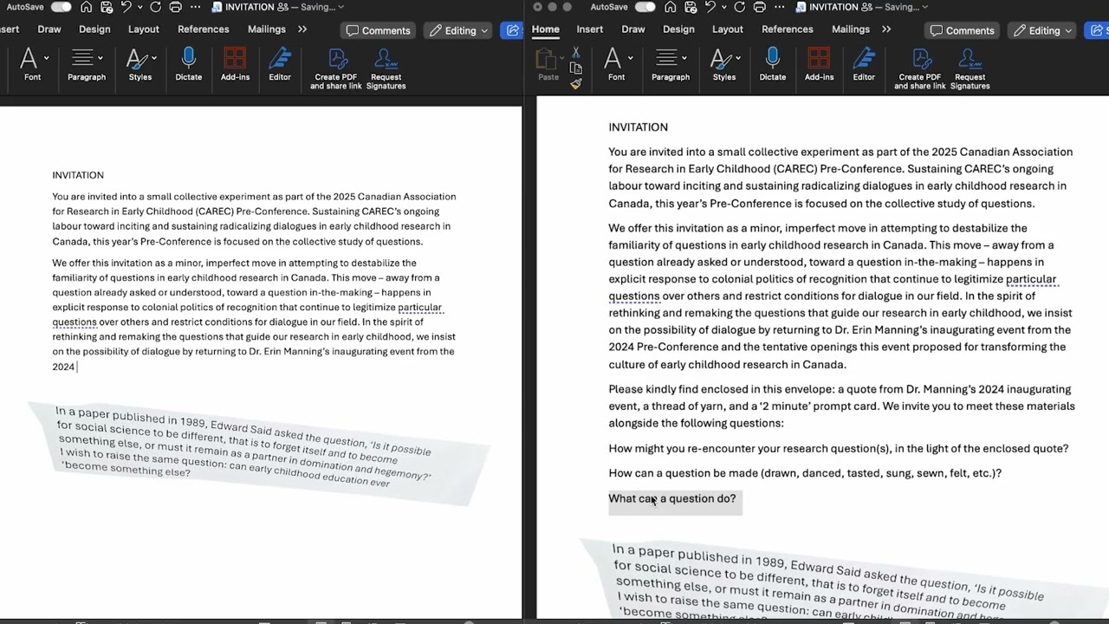Open References tab in right window

[x=788, y=29]
